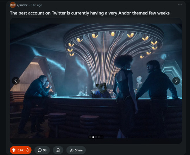Downvote the post
Screen dimensions: 190x155
[x=28, y=150]
